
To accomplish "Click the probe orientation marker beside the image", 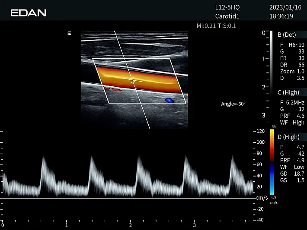I will click(x=69, y=33).
